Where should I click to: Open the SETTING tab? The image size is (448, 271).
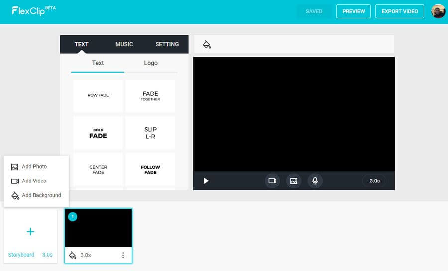167,44
